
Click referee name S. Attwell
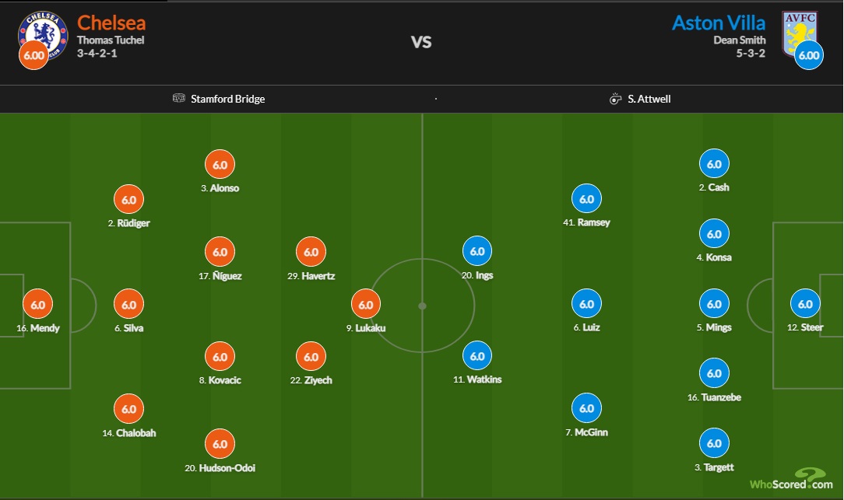(x=649, y=100)
